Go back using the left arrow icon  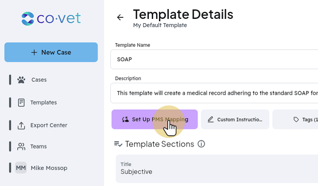click(120, 17)
